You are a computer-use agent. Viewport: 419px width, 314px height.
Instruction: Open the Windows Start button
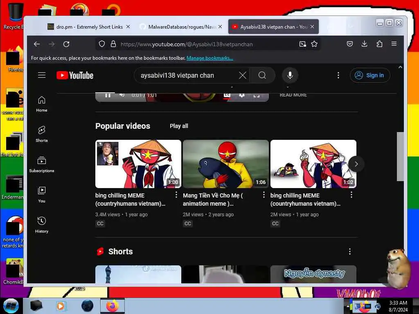(x=11, y=306)
